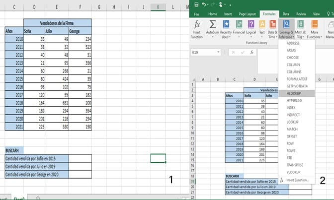Click cell "Cantidad vendida por Sofia en 2015" left sheet
The image size is (334, 200).
tap(37, 158)
